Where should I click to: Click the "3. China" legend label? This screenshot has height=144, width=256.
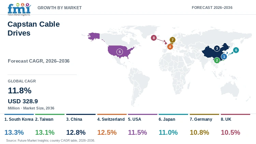click(x=74, y=119)
